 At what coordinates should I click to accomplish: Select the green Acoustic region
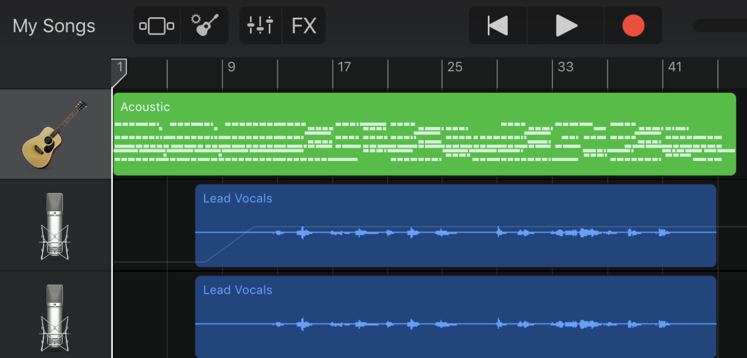[x=424, y=134]
